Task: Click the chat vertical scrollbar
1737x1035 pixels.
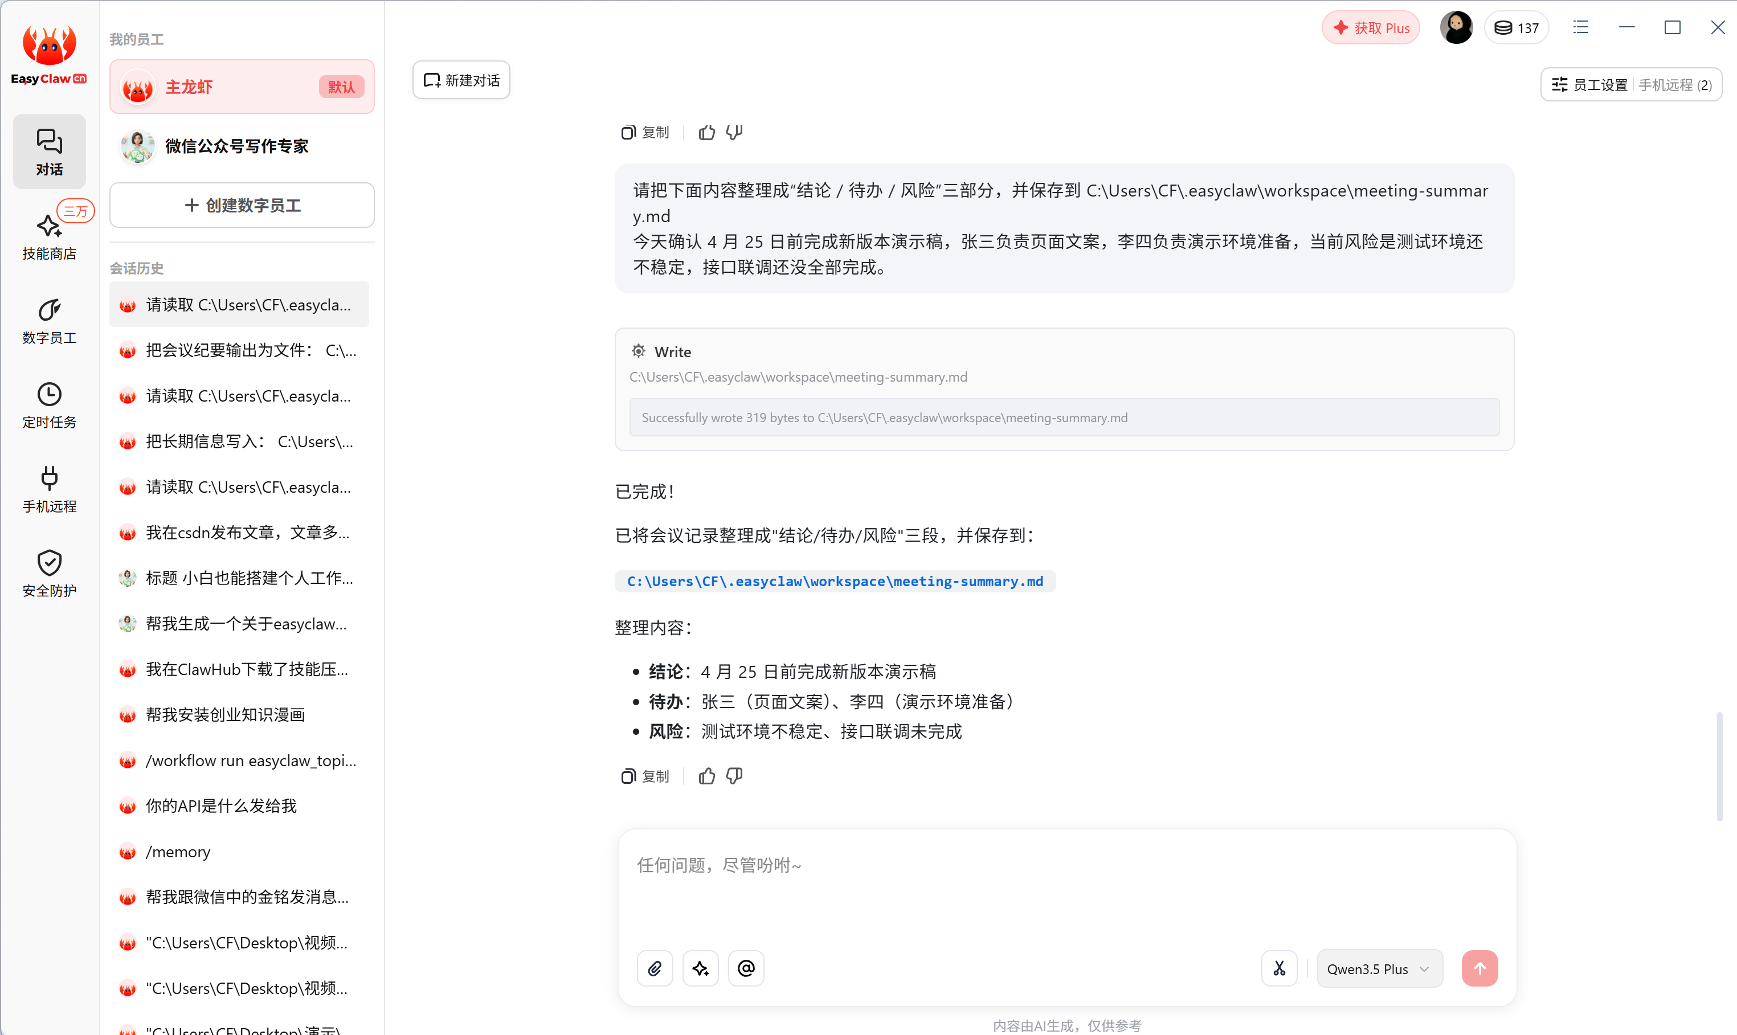Action: (x=1719, y=766)
